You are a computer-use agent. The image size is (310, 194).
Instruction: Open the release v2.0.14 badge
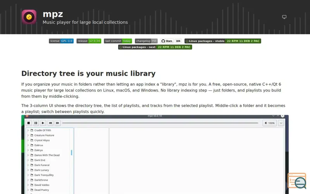point(89,41)
